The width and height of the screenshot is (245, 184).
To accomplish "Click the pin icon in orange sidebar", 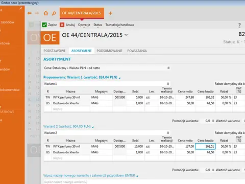I will (21, 8).
